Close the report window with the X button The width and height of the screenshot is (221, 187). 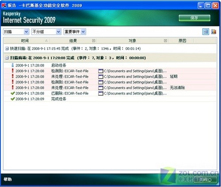(x=215, y=5)
